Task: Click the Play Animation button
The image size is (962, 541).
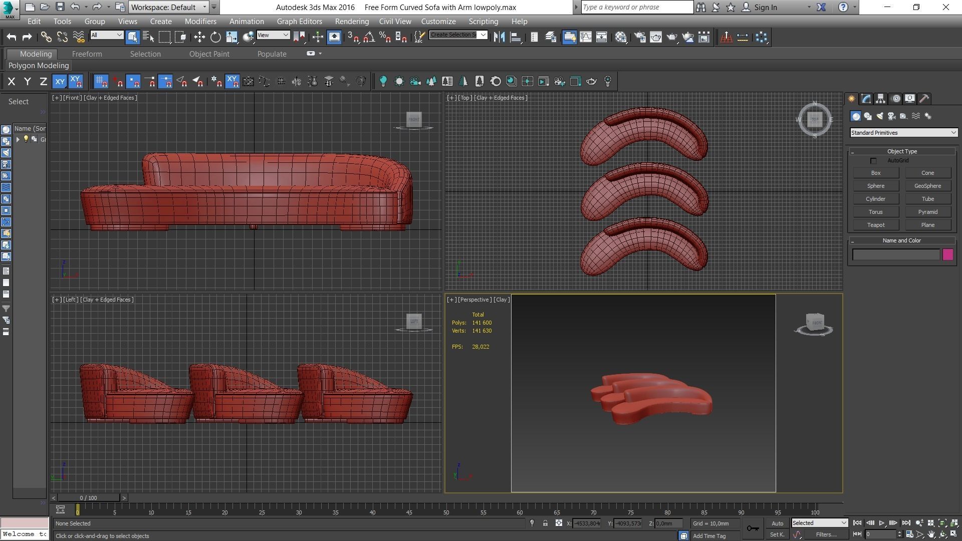Action: [882, 523]
